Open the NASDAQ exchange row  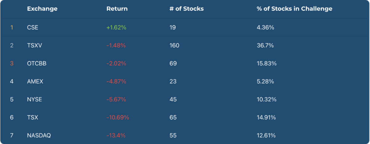coord(39,135)
